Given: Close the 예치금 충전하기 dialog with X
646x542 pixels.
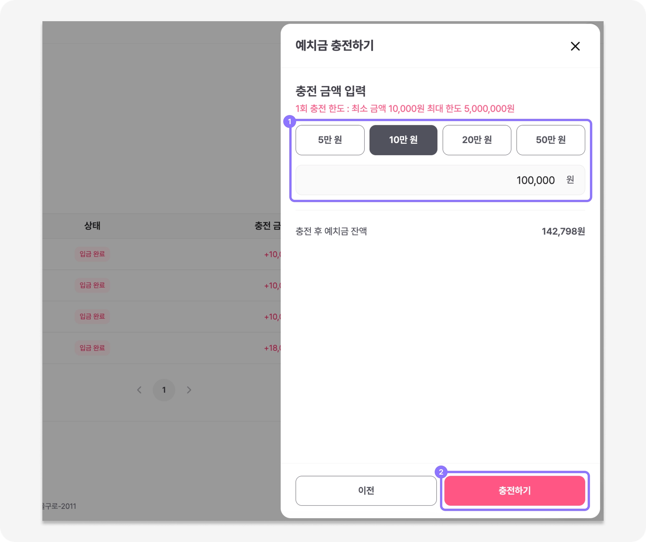Looking at the screenshot, I should [x=575, y=46].
